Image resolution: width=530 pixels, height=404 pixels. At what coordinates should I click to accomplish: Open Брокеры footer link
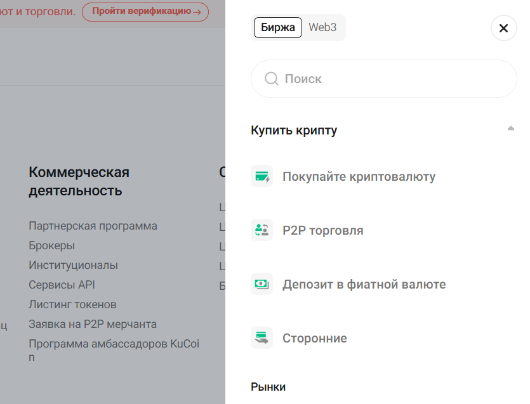click(51, 245)
